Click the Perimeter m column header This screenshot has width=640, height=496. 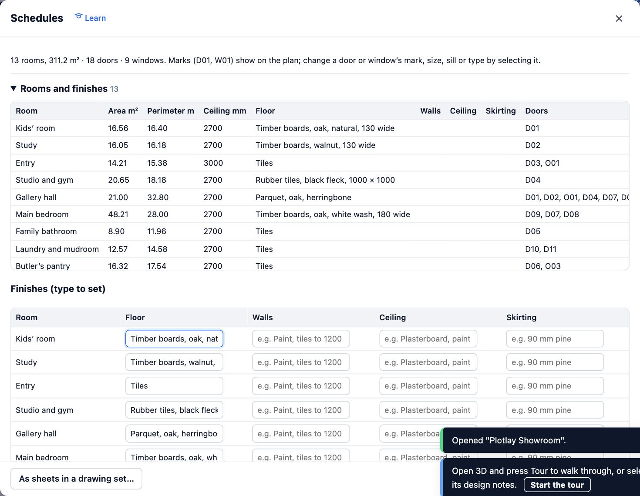point(170,111)
